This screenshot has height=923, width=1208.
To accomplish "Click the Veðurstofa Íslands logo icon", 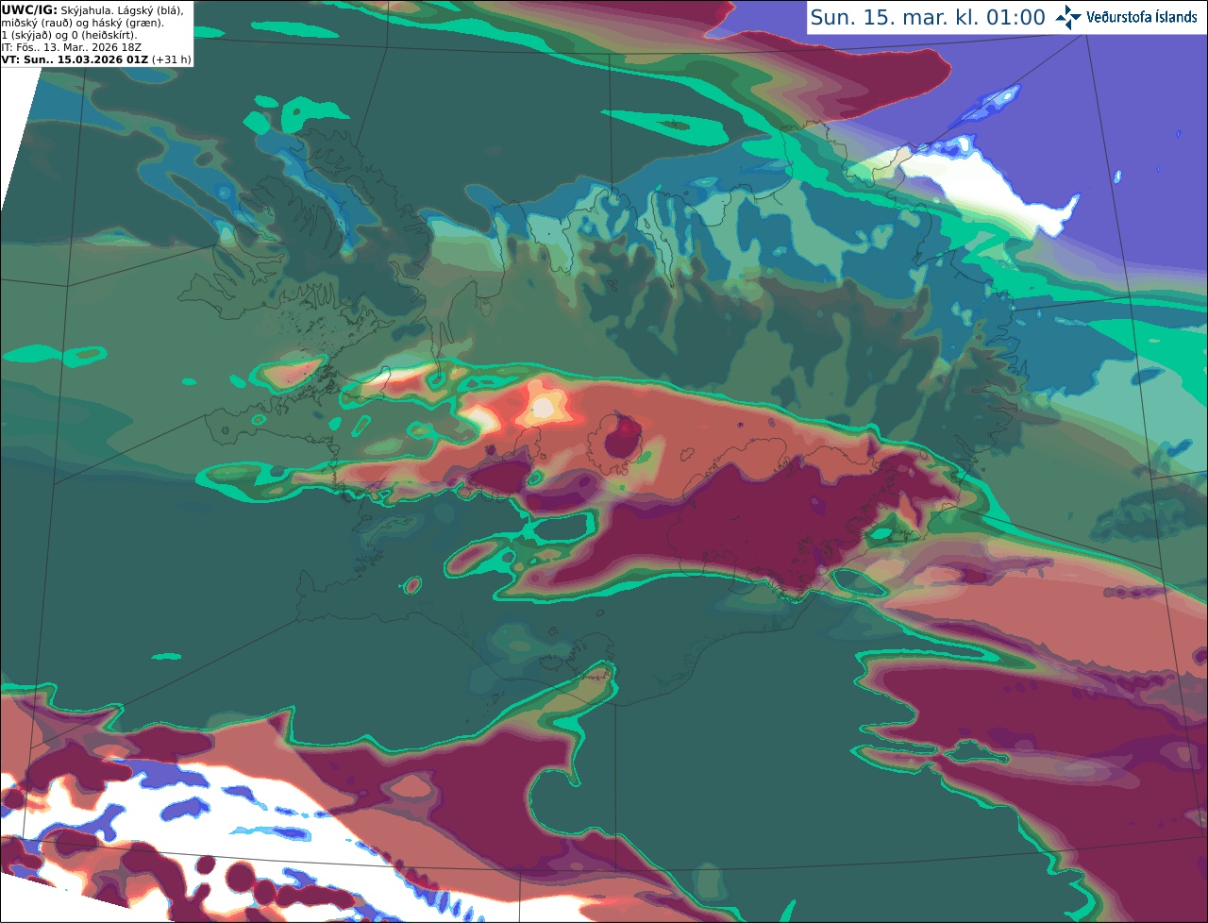I will point(1068,17).
